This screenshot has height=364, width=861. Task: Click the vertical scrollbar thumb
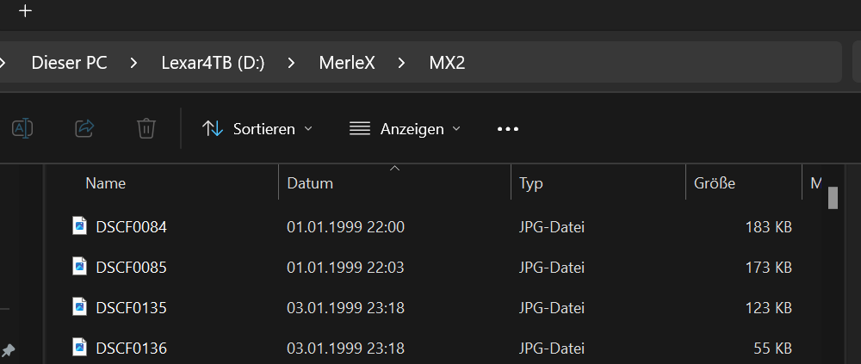pyautogui.click(x=833, y=198)
